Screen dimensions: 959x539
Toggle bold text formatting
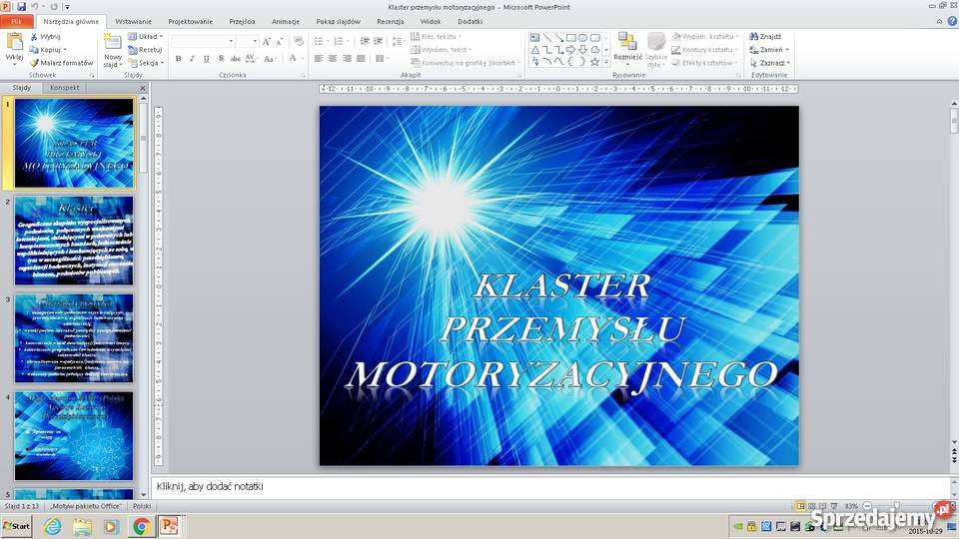178,59
